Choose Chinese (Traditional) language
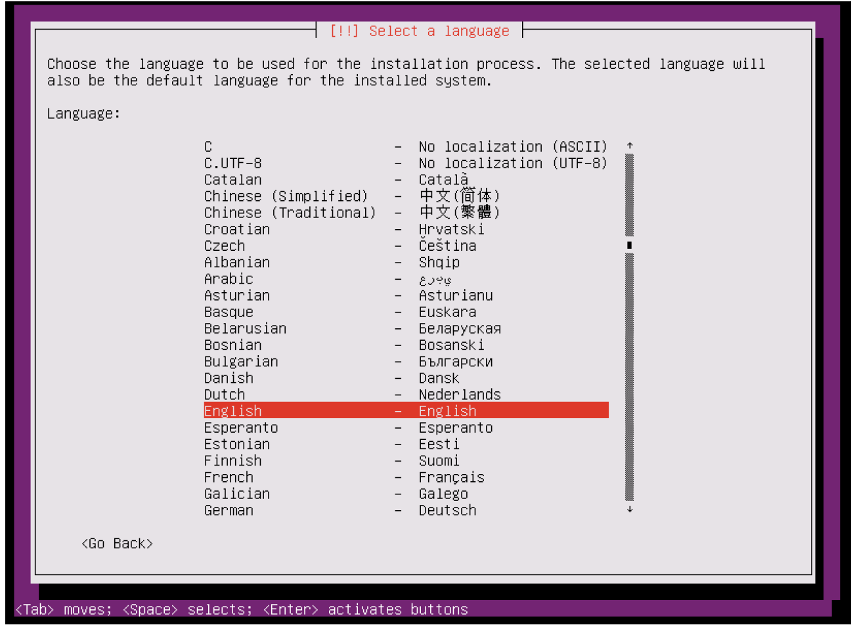This screenshot has width=855, height=627. [x=406, y=213]
